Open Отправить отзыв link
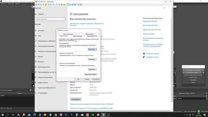 click(x=152, y=57)
